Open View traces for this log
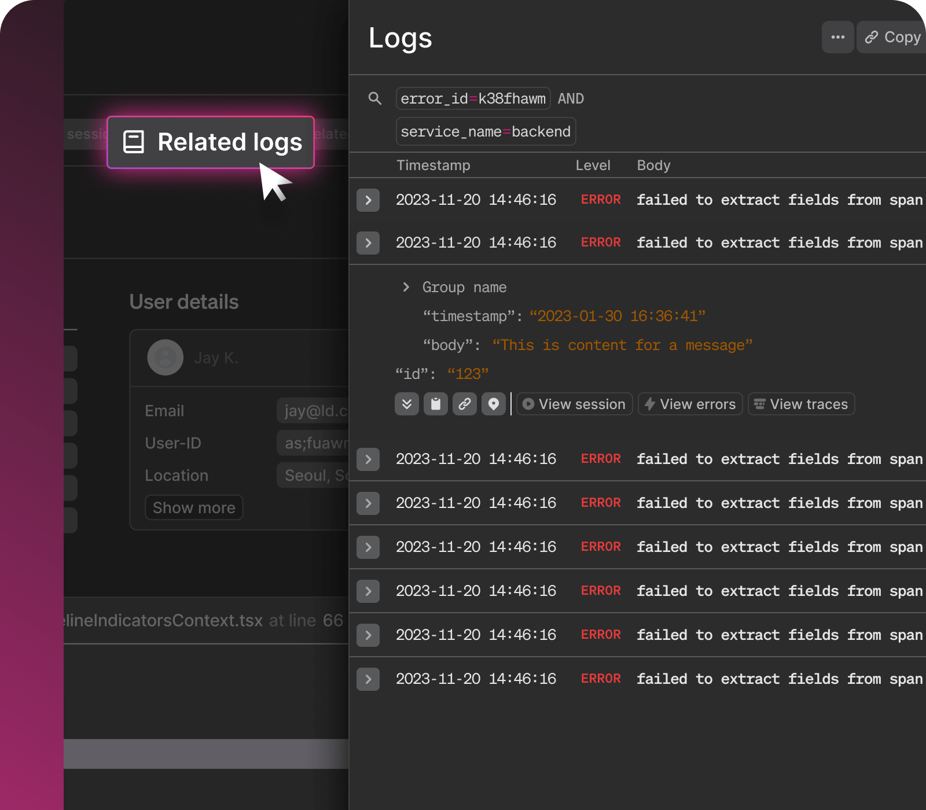926x810 pixels. (802, 404)
